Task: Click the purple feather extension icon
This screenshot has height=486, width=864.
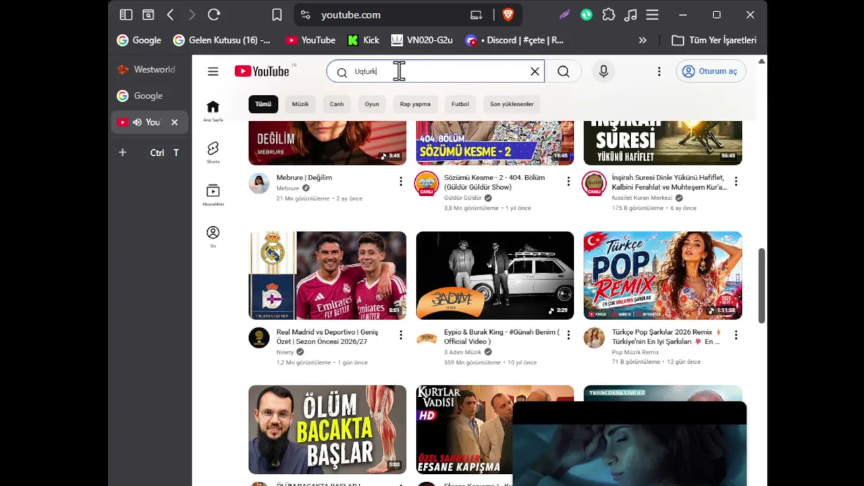Action: (x=564, y=15)
